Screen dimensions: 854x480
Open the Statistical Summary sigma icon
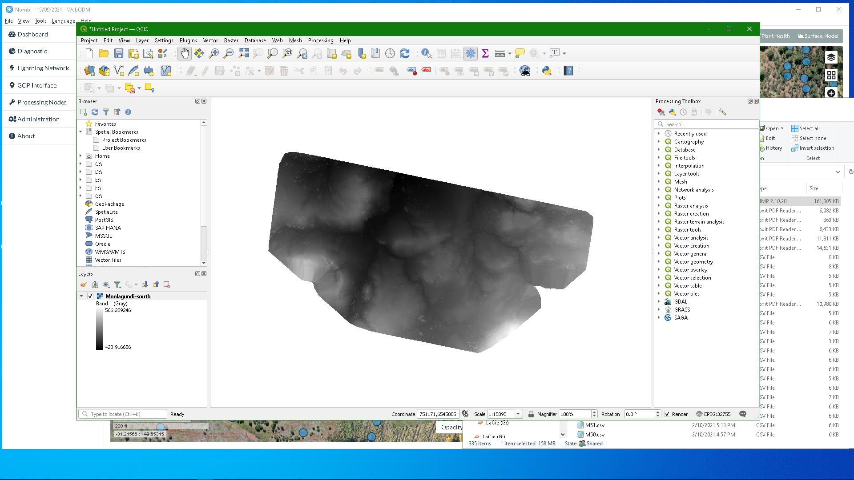(485, 53)
